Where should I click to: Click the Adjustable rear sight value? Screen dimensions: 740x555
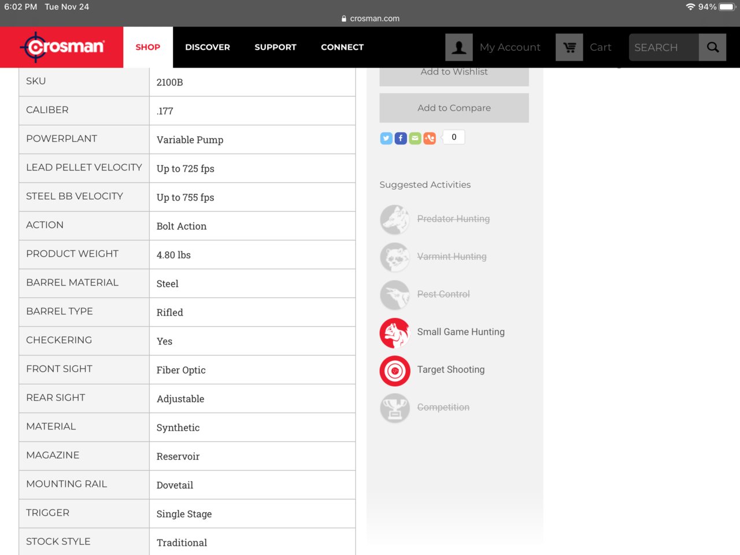180,399
